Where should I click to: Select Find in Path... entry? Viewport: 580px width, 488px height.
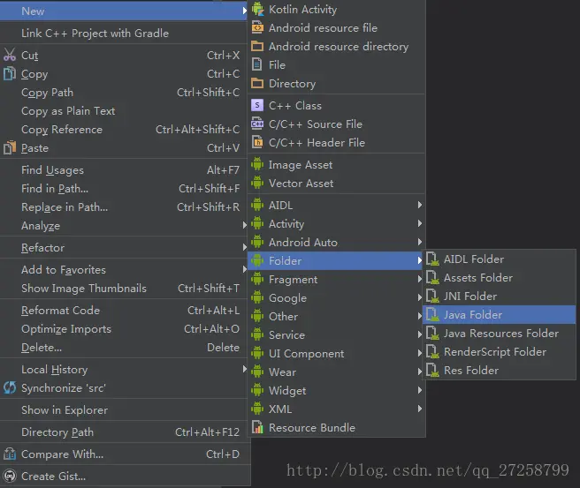tap(124, 188)
